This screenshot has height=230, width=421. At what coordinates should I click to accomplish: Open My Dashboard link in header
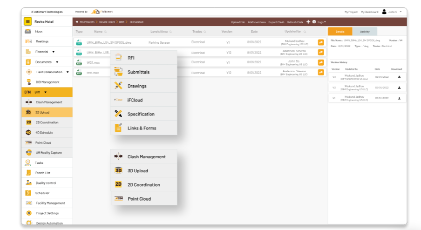[369, 12]
